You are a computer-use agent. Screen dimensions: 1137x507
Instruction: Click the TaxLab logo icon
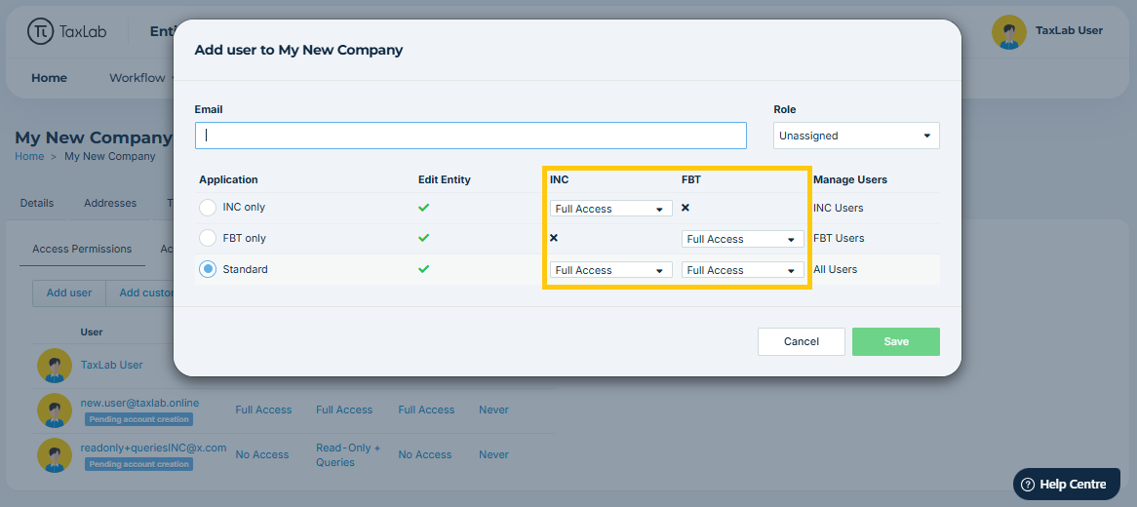click(x=41, y=31)
